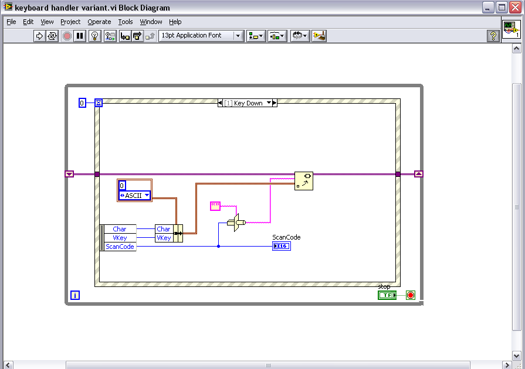Toggle the Highlight Execution light bulb
This screenshot has height=369, width=525.
click(x=95, y=36)
